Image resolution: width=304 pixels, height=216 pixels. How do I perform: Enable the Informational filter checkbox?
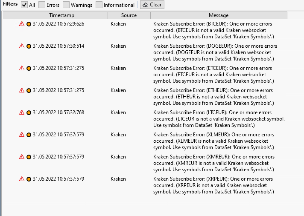coord(99,5)
